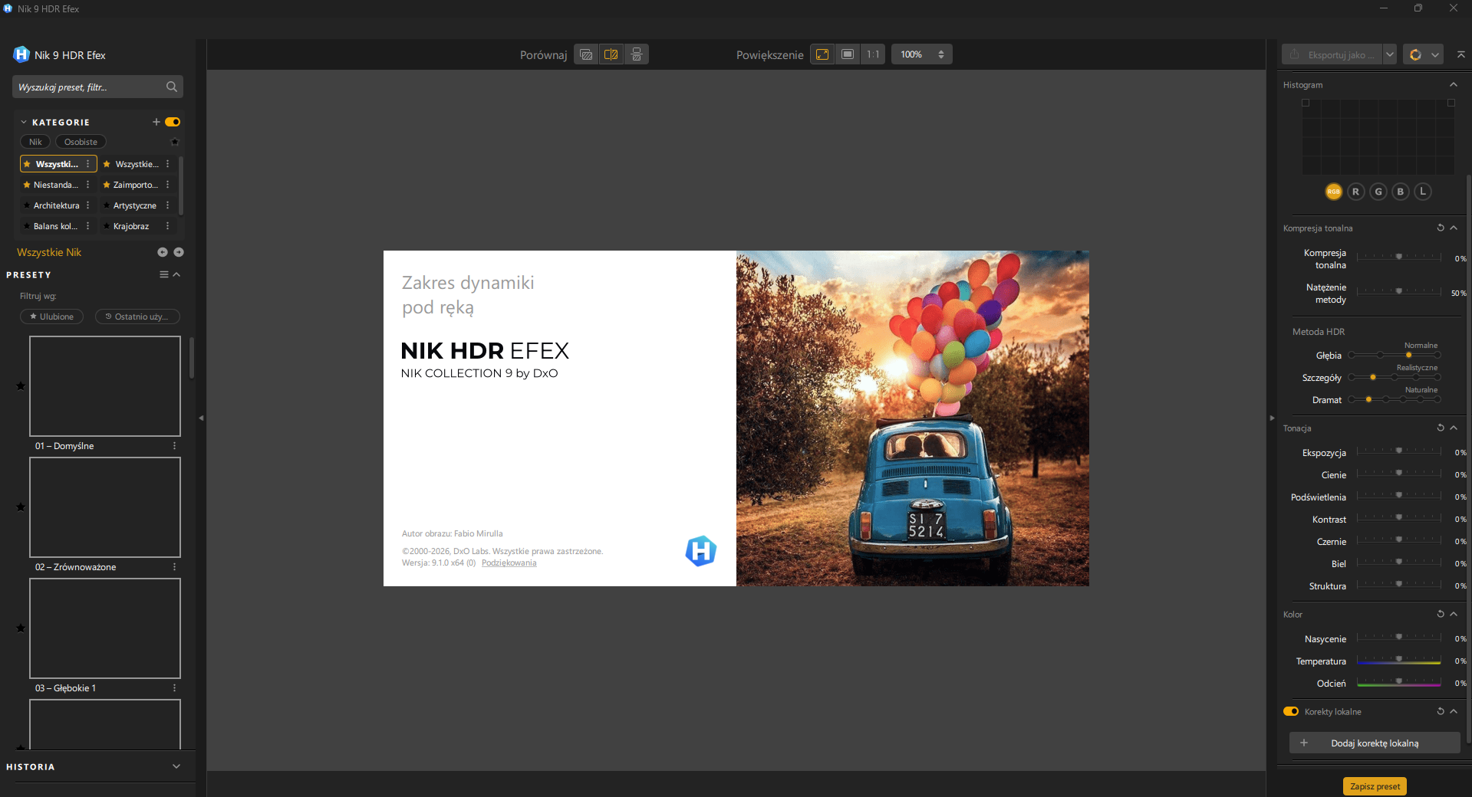The image size is (1472, 797).
Task: Click the Eksportuj jako button
Action: coord(1332,54)
